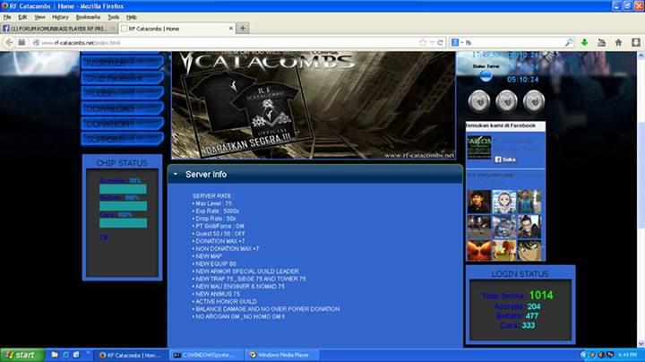Go back with the browser Back arrow
645x362 pixels.
click(10, 42)
